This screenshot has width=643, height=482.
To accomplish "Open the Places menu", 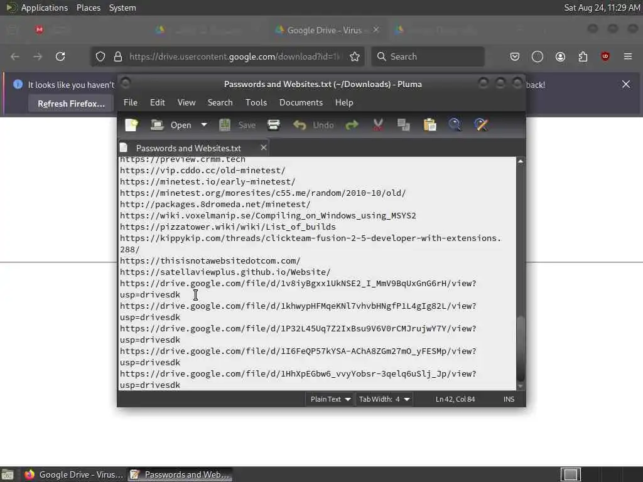I will (88, 8).
